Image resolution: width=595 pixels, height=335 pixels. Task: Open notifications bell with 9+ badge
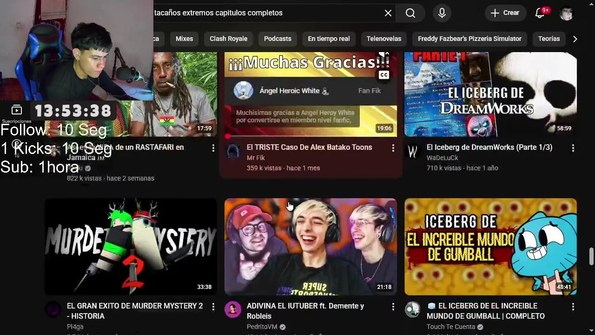point(541,13)
